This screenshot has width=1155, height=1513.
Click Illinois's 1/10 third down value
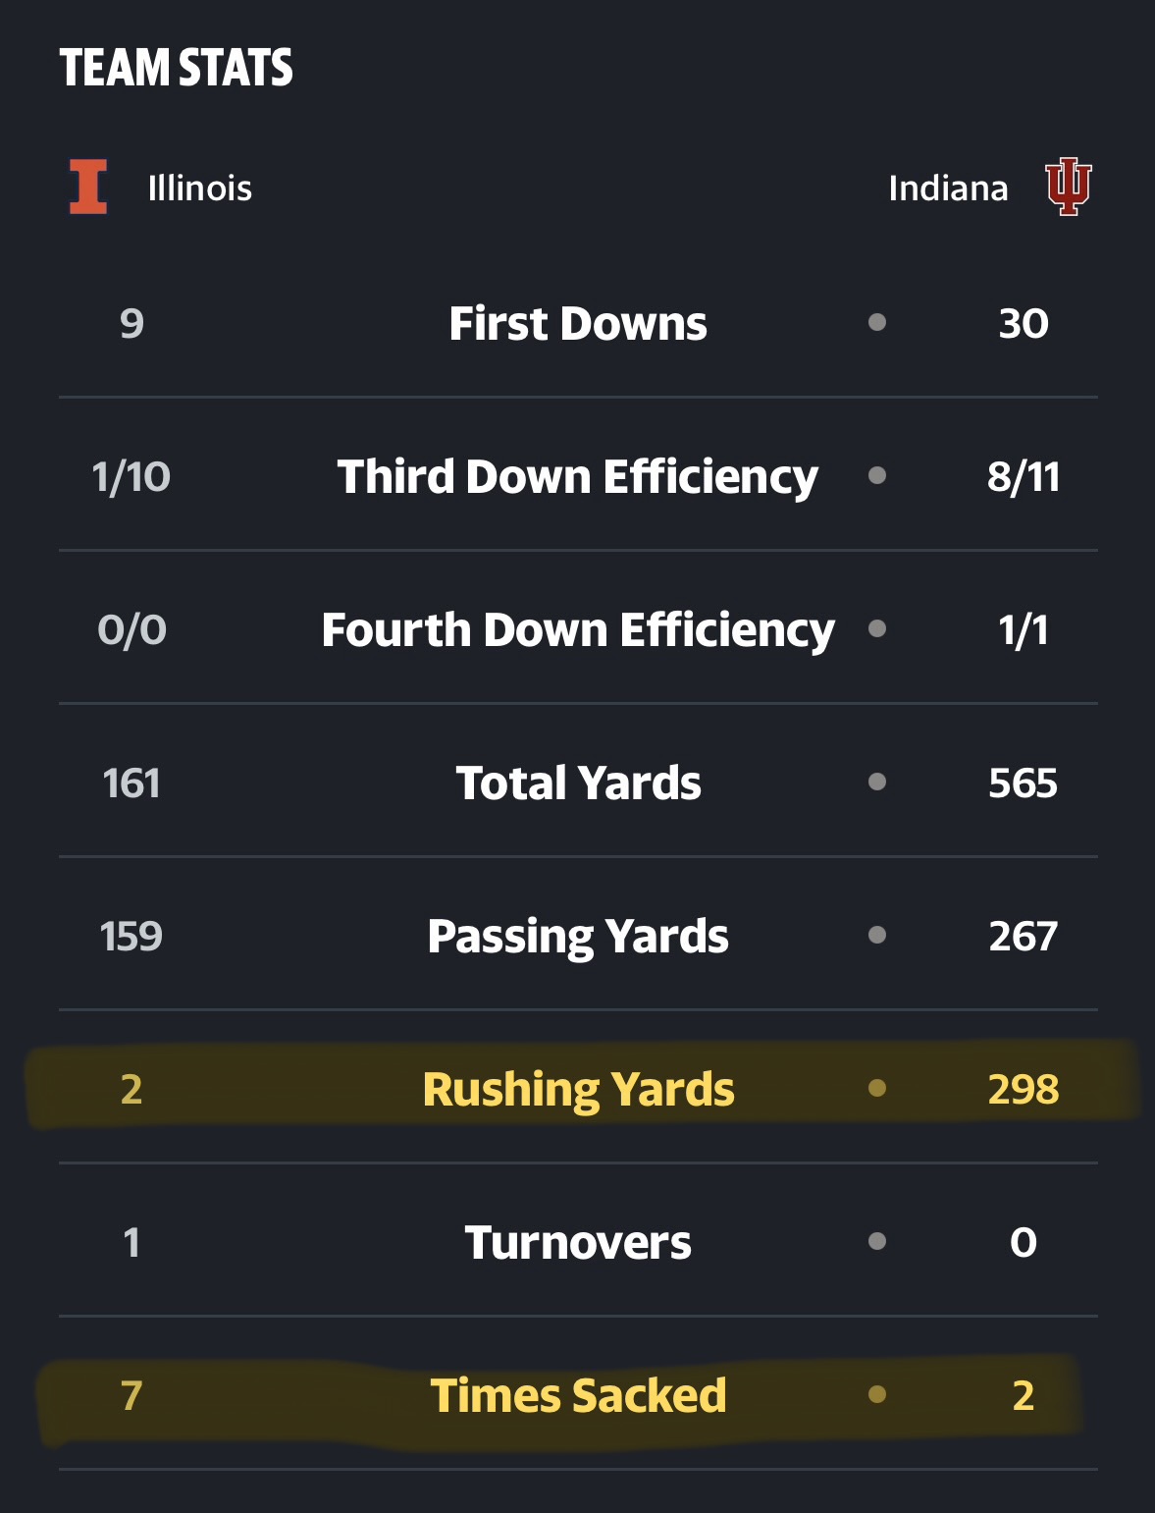tap(131, 476)
